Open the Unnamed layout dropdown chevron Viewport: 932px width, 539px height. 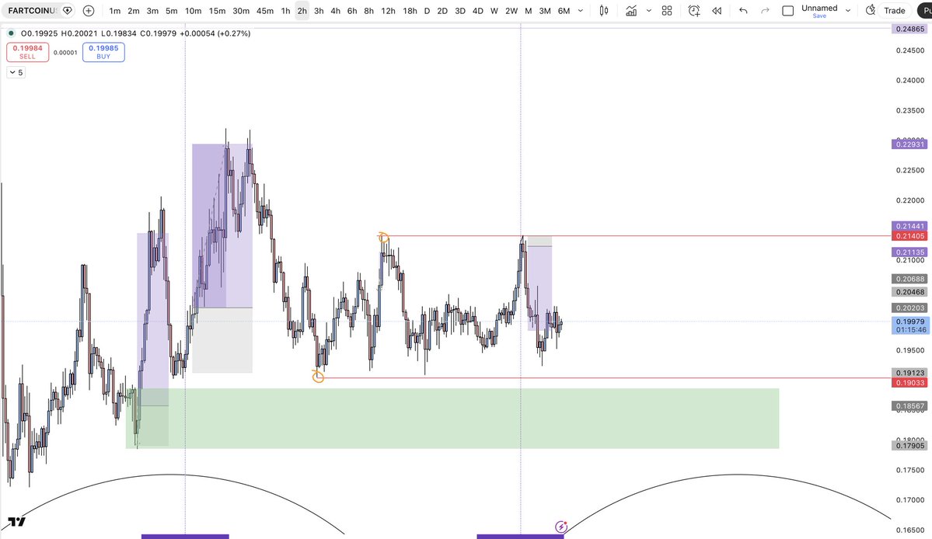point(847,11)
